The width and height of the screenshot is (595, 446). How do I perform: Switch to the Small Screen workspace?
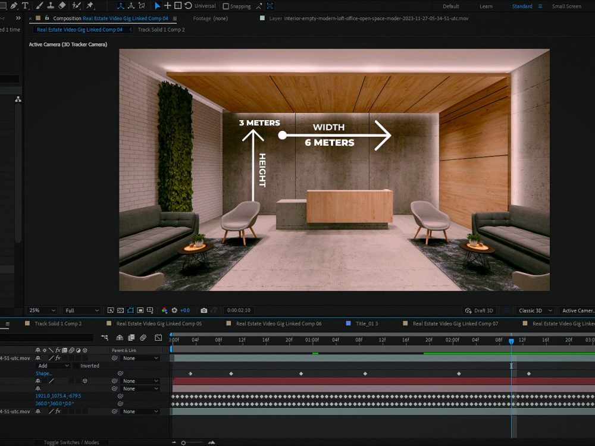566,6
